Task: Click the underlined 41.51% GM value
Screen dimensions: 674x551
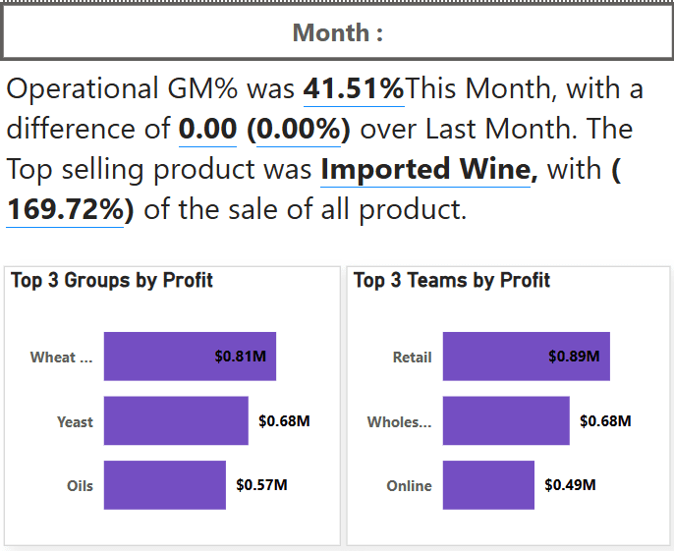Action: click(x=354, y=89)
